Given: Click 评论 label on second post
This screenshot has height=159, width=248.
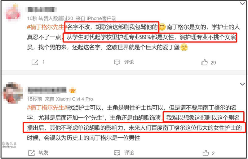Looking at the screenshot, I should (129, 153).
